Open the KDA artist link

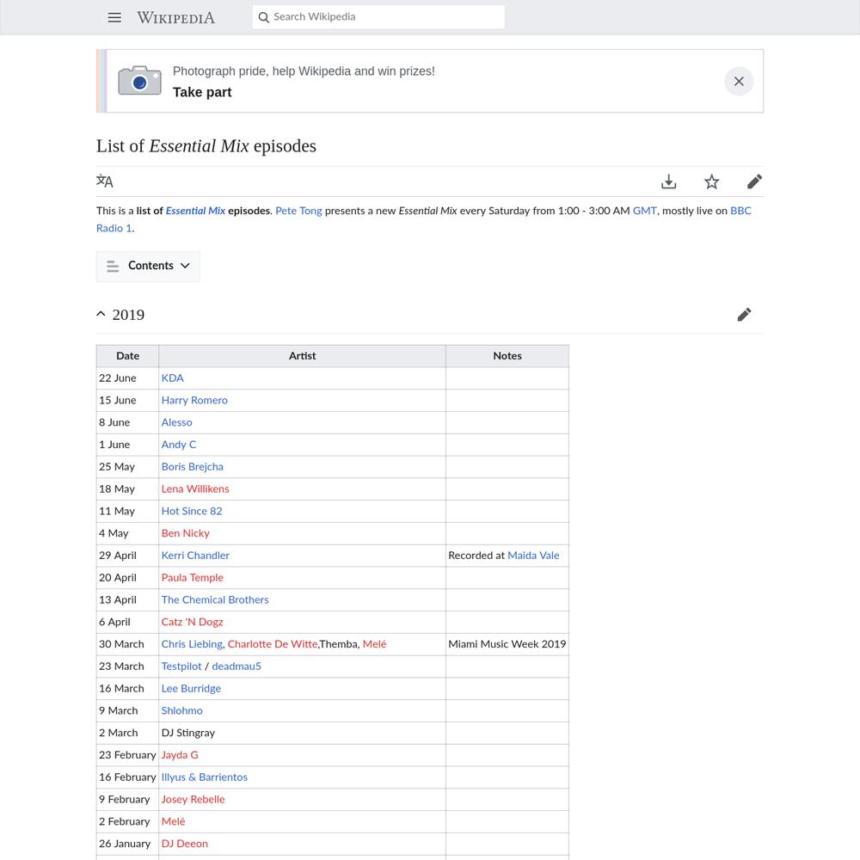172,378
